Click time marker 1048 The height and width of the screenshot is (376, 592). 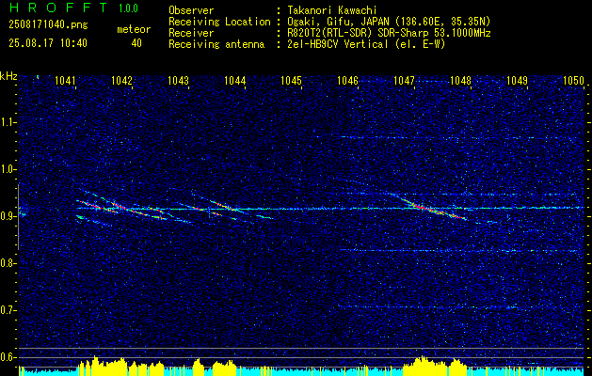pyautogui.click(x=460, y=80)
